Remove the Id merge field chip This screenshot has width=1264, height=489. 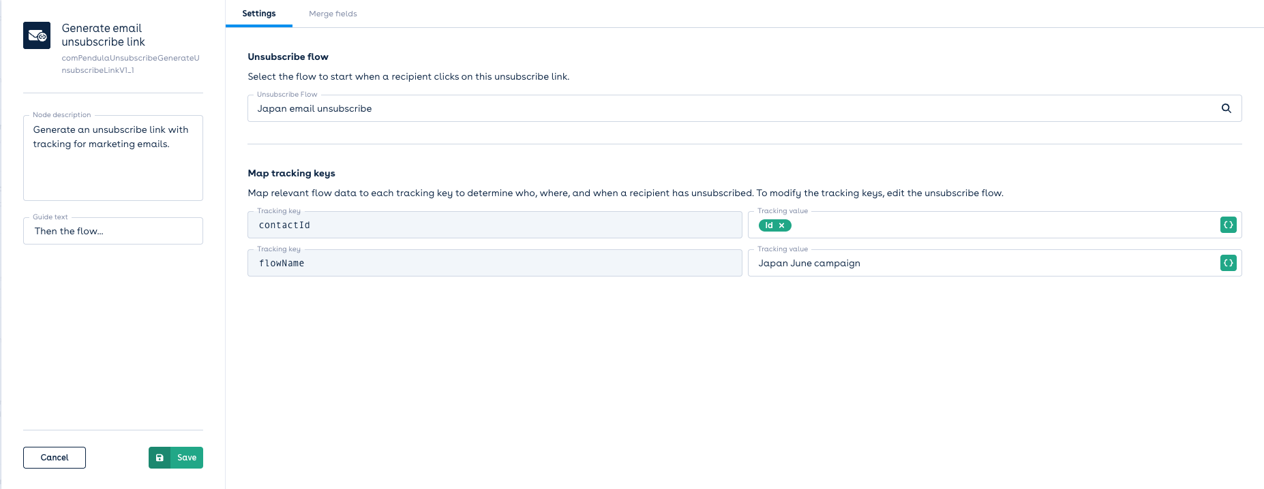[x=782, y=225]
